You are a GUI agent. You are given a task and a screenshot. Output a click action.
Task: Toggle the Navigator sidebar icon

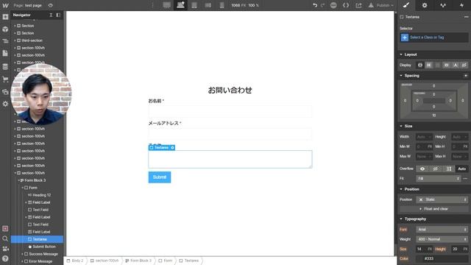point(5,41)
